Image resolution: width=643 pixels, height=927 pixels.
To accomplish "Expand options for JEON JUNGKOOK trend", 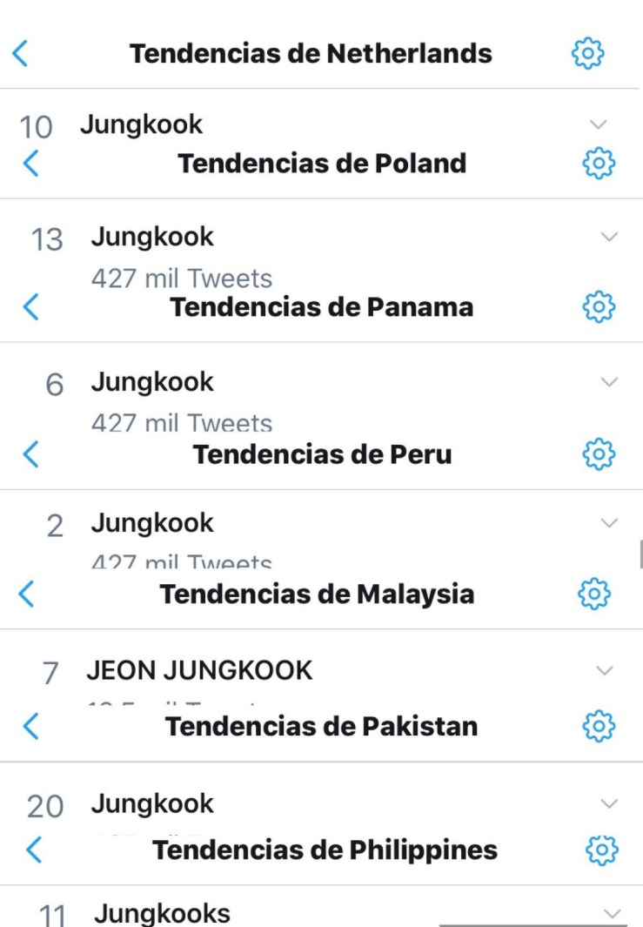I will click(x=604, y=670).
